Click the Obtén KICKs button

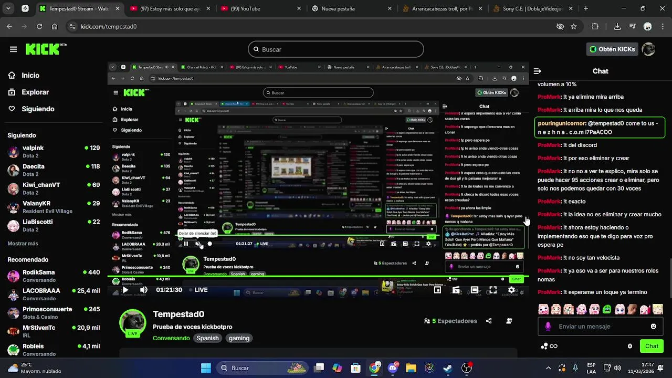[612, 49]
